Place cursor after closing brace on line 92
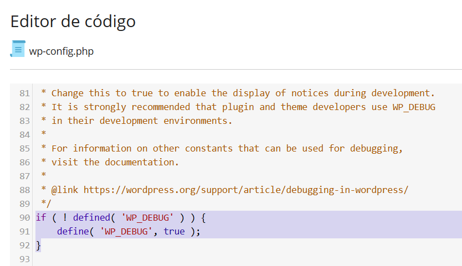 point(42,245)
